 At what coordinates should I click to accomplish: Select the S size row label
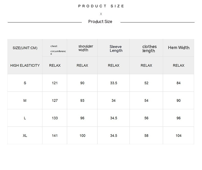[x=25, y=83]
